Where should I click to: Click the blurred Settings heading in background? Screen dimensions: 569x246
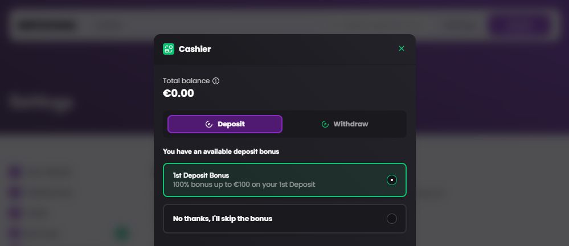(40, 102)
